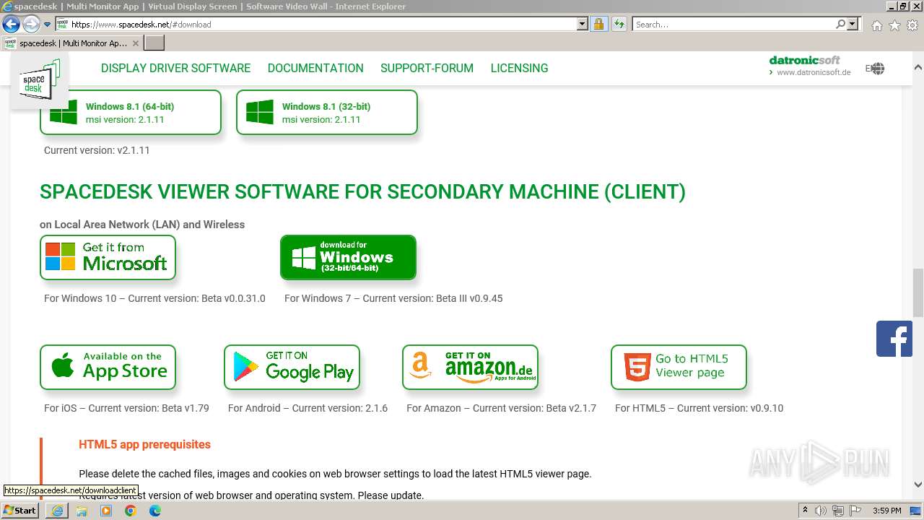Follow the datronicsoft www.datronicsoft.de link
The height and width of the screenshot is (520, 924).
tap(810, 66)
